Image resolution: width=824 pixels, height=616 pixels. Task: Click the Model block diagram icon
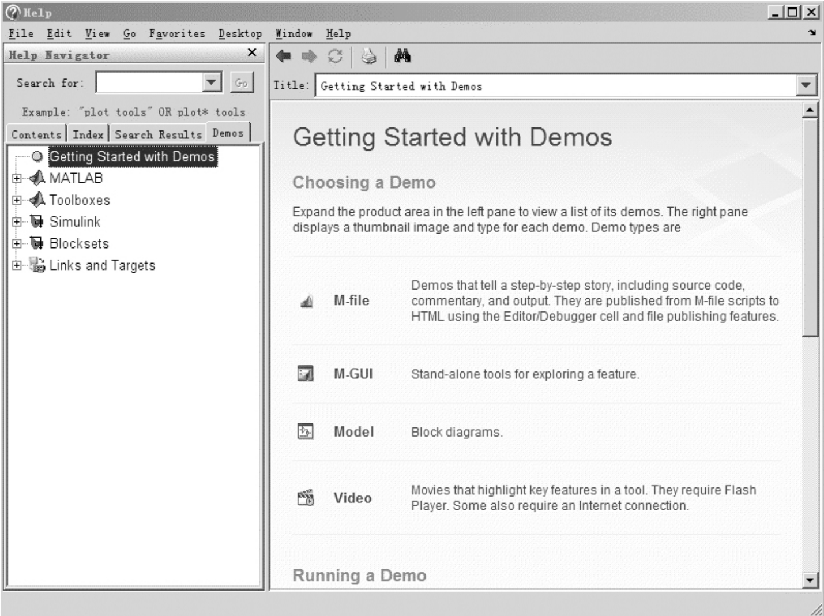click(x=305, y=431)
